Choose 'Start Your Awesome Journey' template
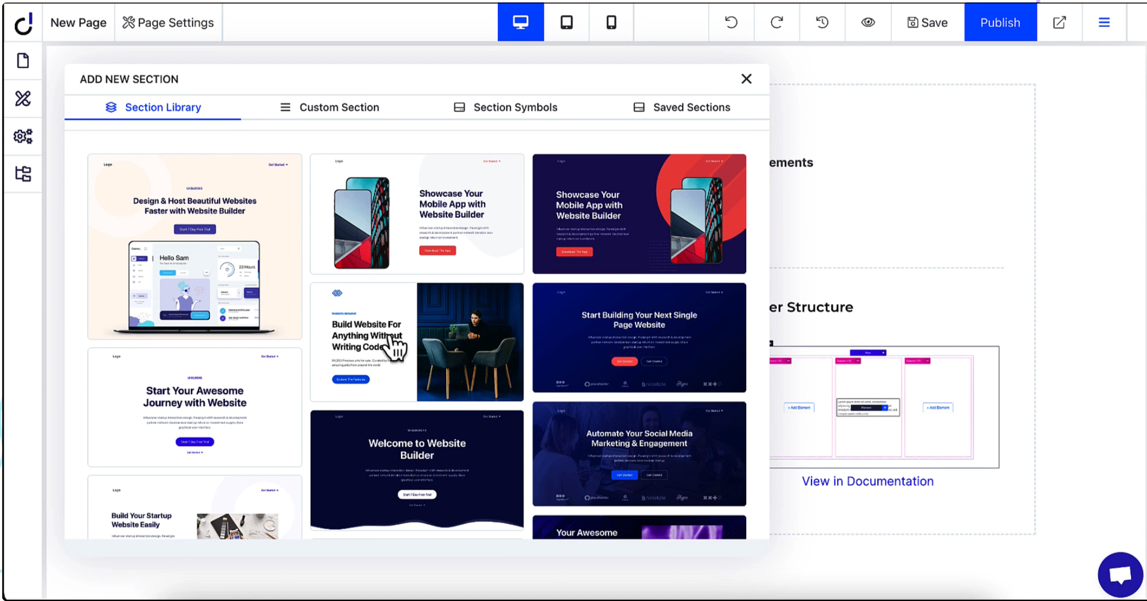The height and width of the screenshot is (601, 1147). [x=195, y=407]
